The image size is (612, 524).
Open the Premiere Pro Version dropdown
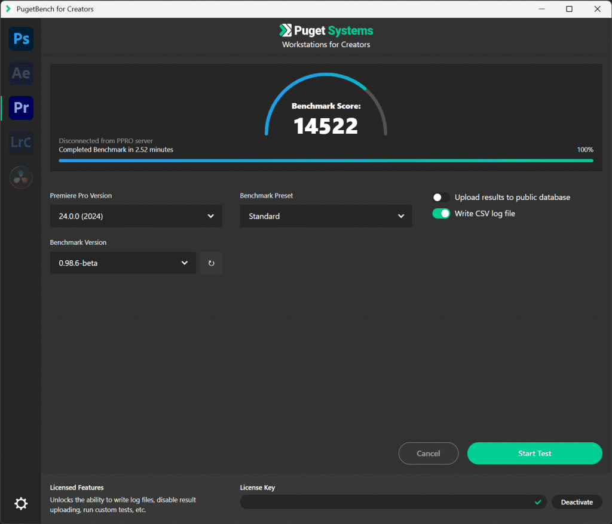(136, 216)
